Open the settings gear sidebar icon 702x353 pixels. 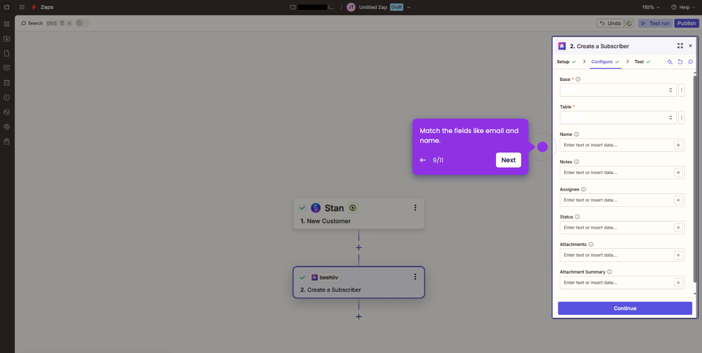(x=7, y=127)
